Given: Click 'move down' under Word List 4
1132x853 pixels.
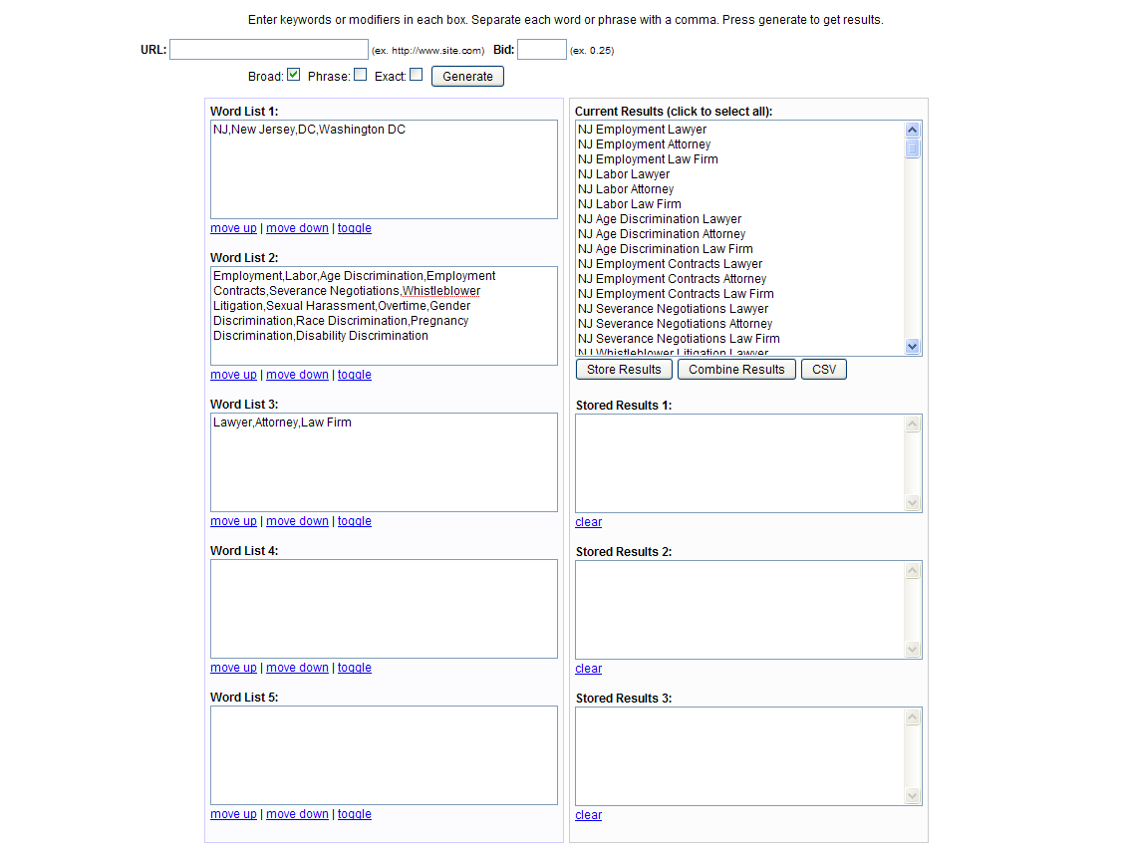Looking at the screenshot, I should (x=297, y=668).
